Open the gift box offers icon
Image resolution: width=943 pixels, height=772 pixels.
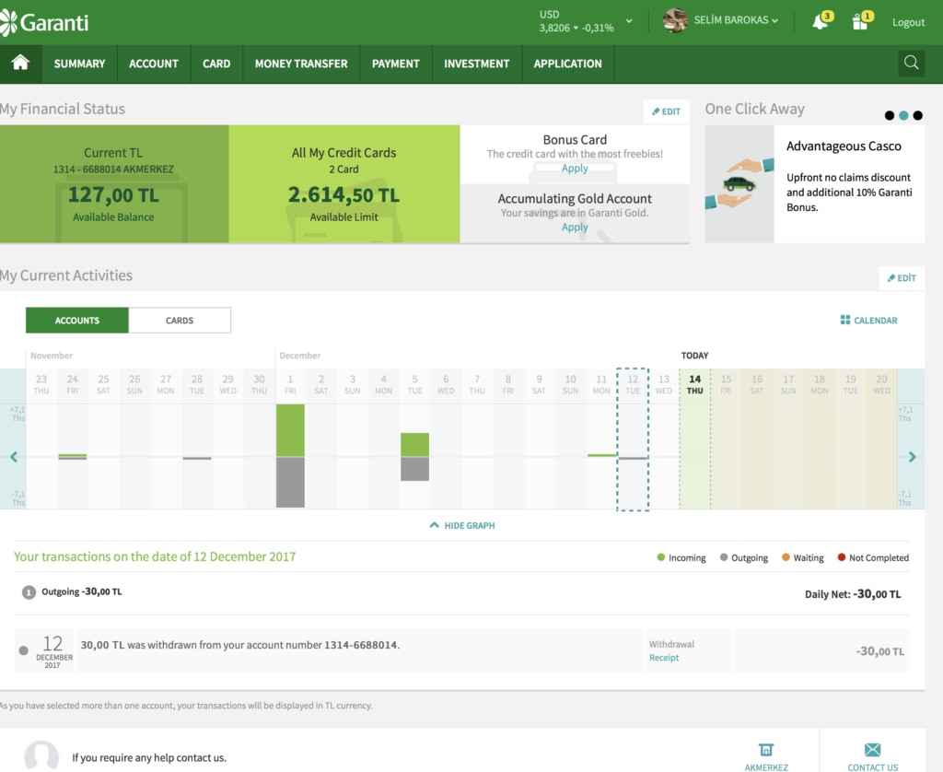(860, 22)
